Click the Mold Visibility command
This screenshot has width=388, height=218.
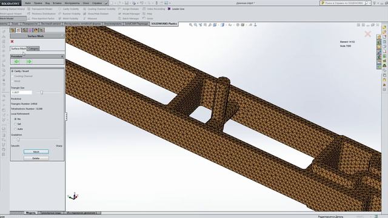point(69,18)
